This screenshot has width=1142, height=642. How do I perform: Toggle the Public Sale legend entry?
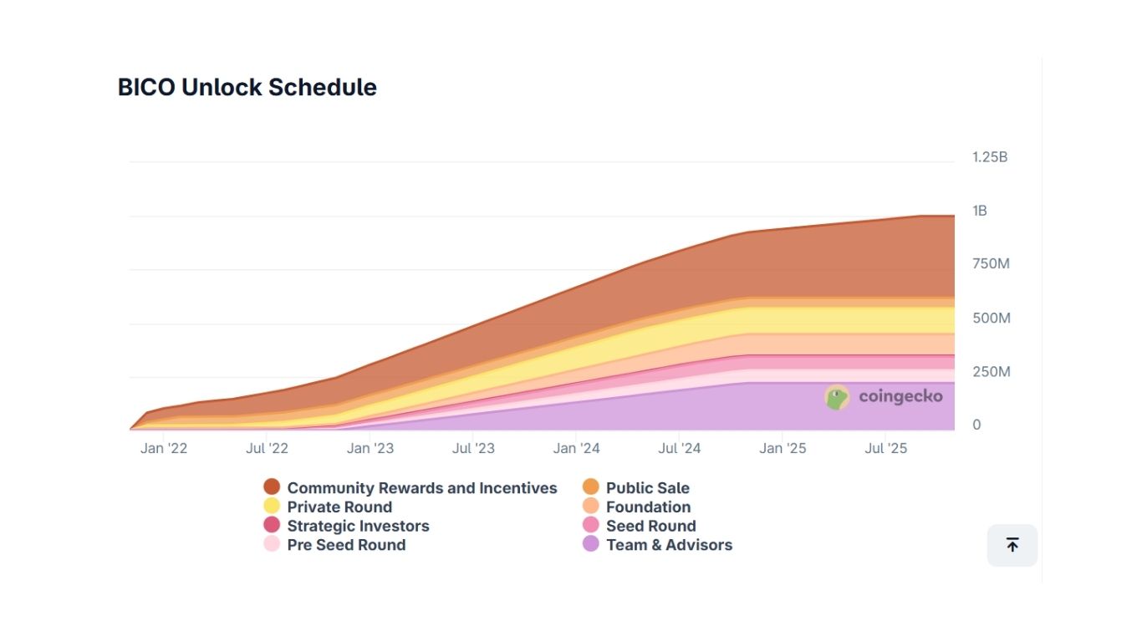(647, 488)
